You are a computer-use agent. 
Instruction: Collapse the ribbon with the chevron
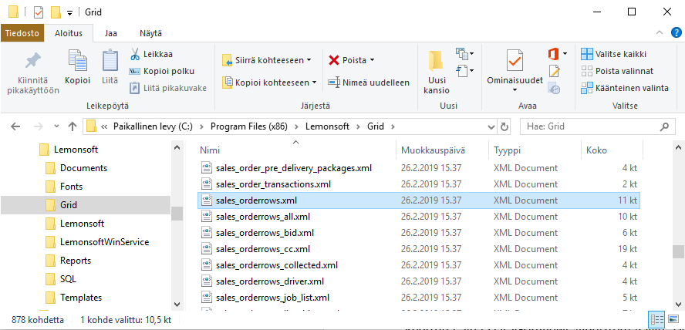pyautogui.click(x=660, y=32)
